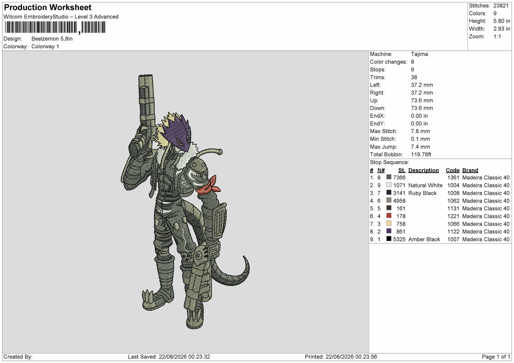This screenshot has width=514, height=363.
Task: Click the Amber Black thread swatch
Action: [389, 239]
